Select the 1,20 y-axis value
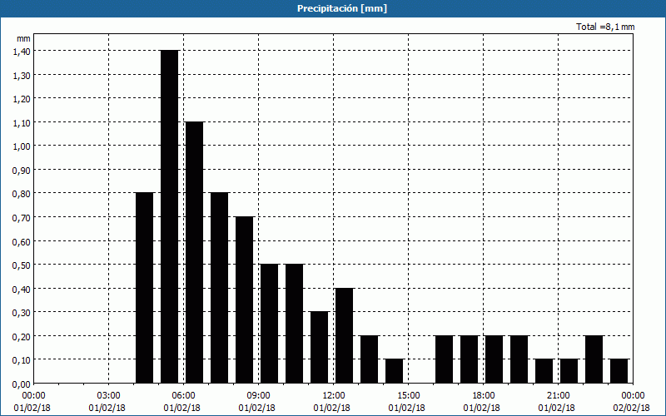 click(22, 98)
